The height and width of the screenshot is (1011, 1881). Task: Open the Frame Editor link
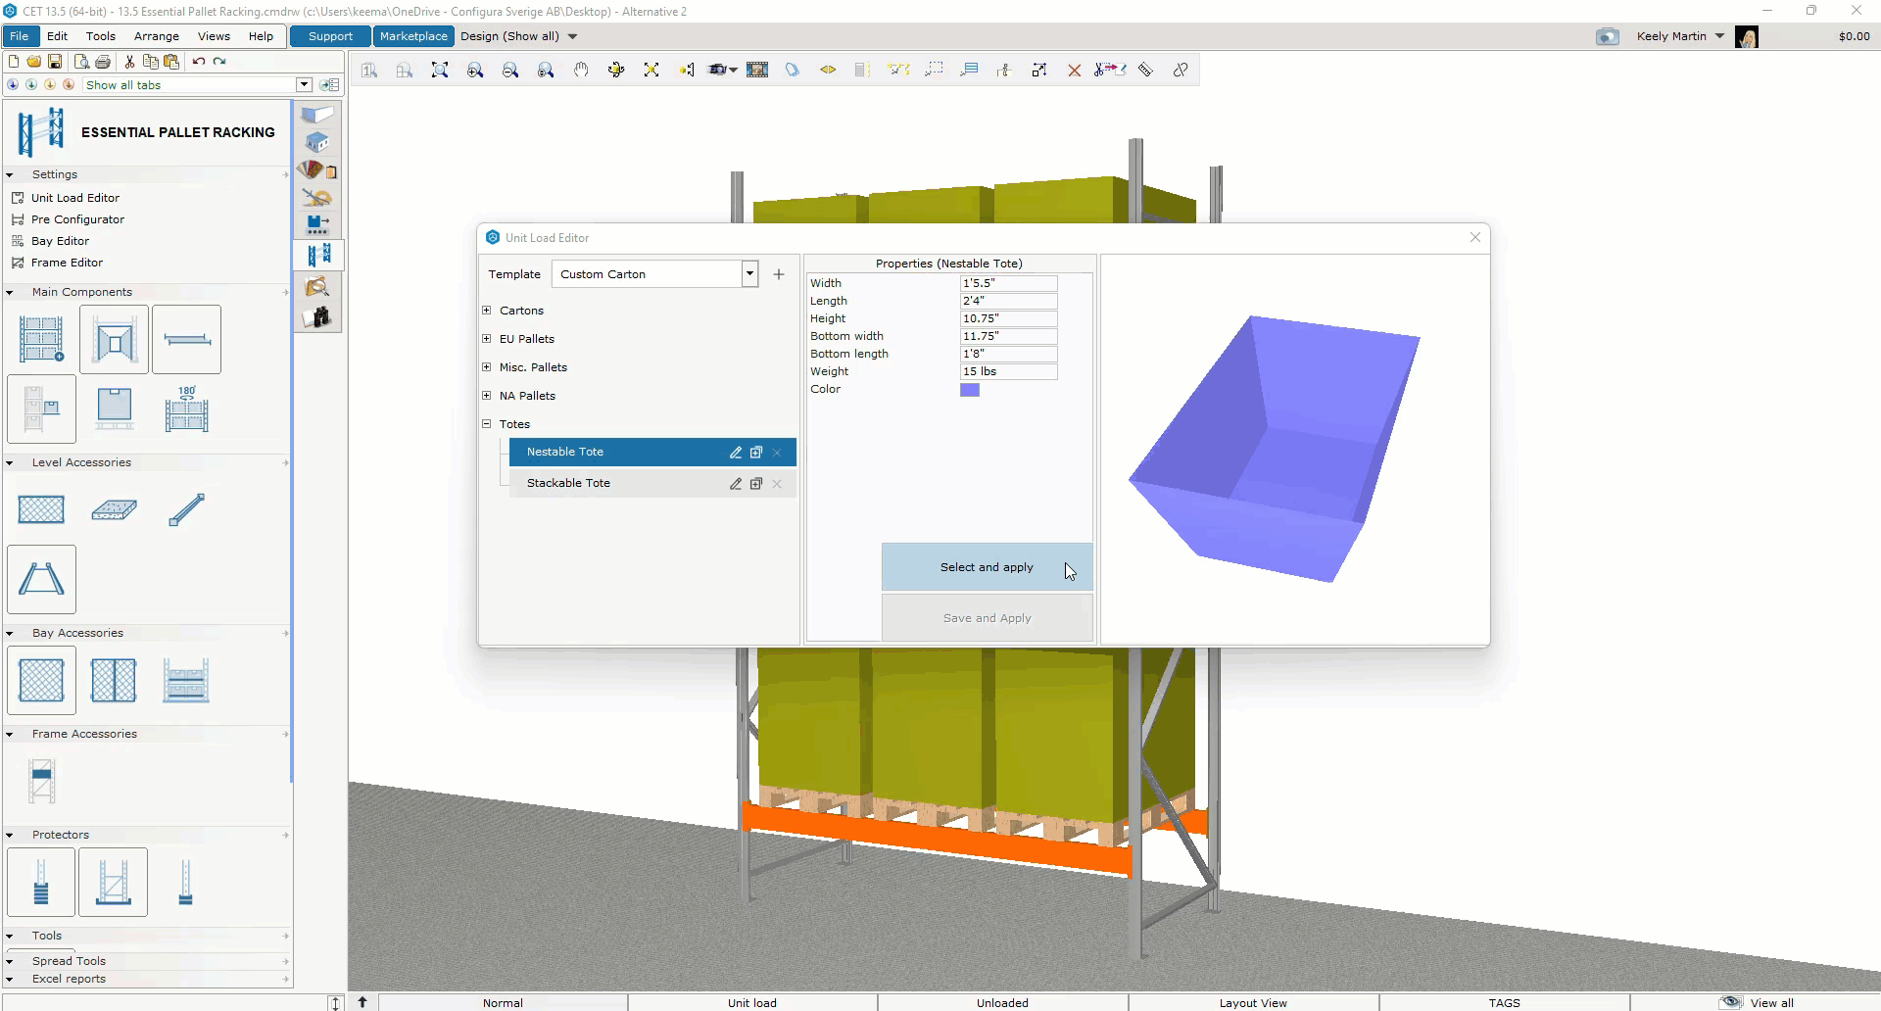point(67,263)
